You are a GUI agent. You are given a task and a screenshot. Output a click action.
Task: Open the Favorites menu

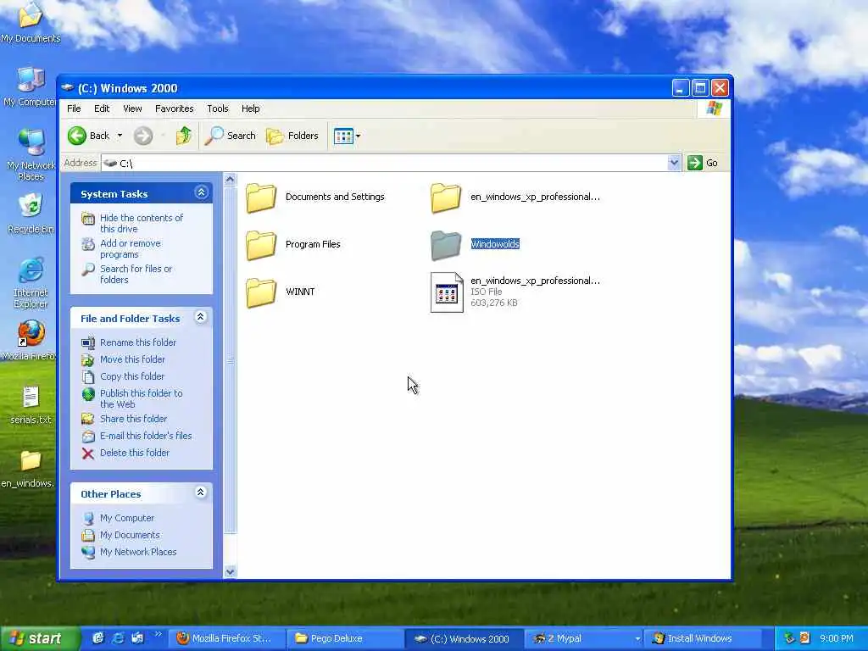175,108
